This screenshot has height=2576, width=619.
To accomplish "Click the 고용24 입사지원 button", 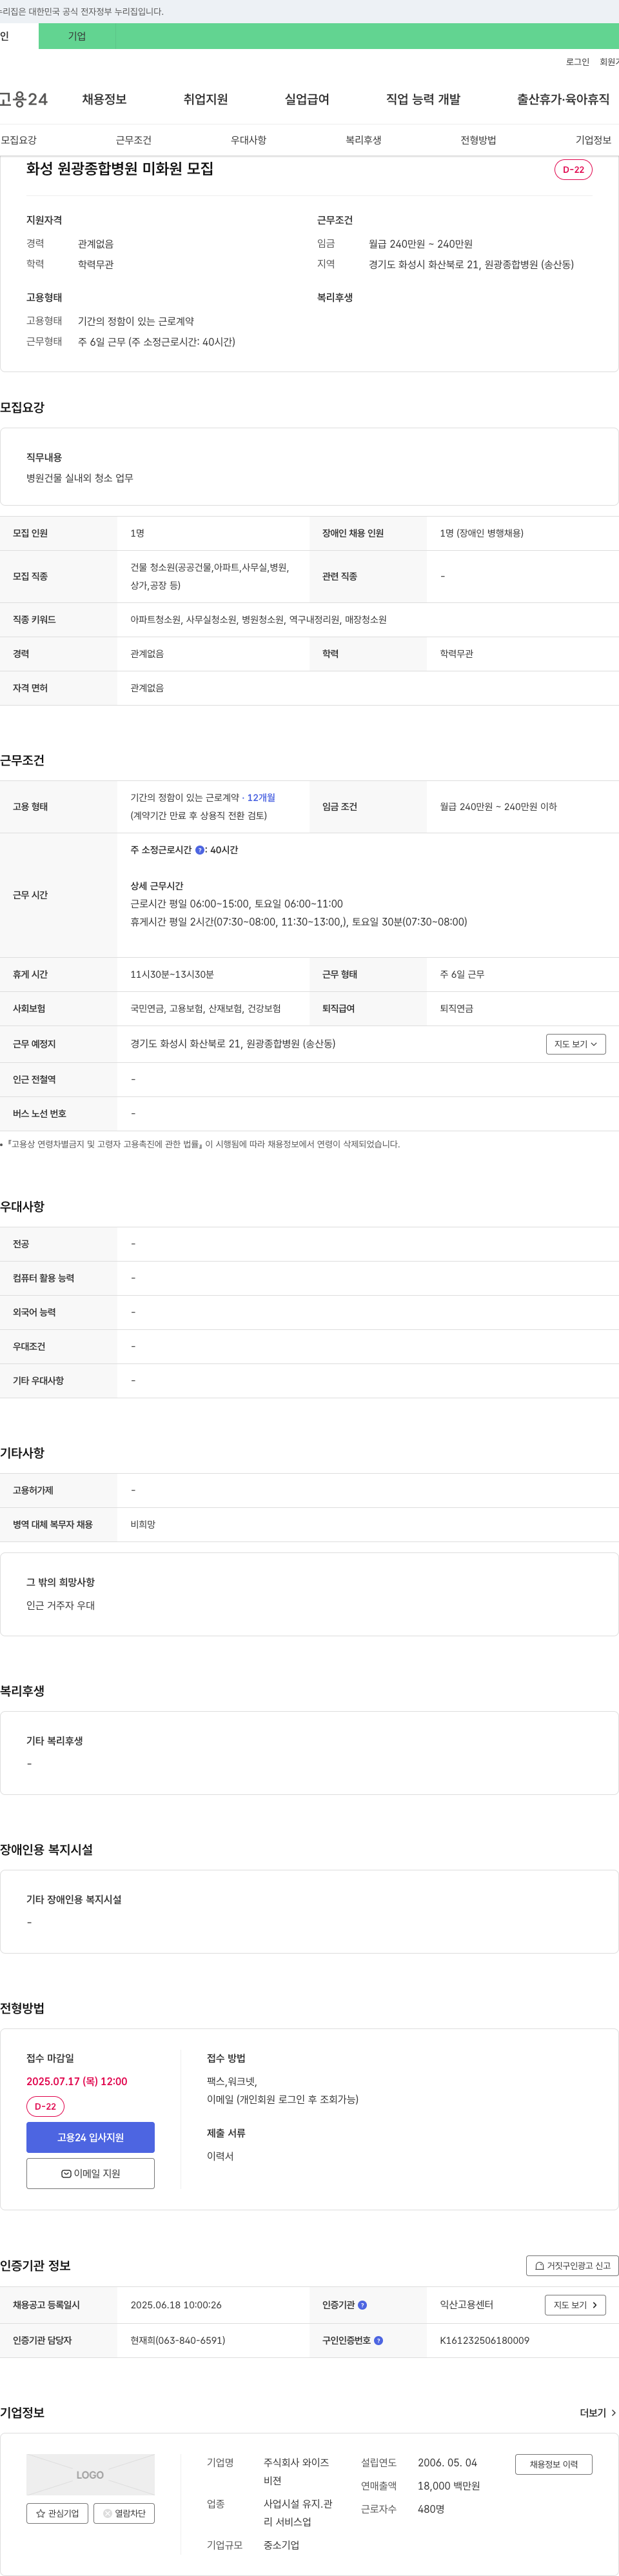I will 90,2137.
